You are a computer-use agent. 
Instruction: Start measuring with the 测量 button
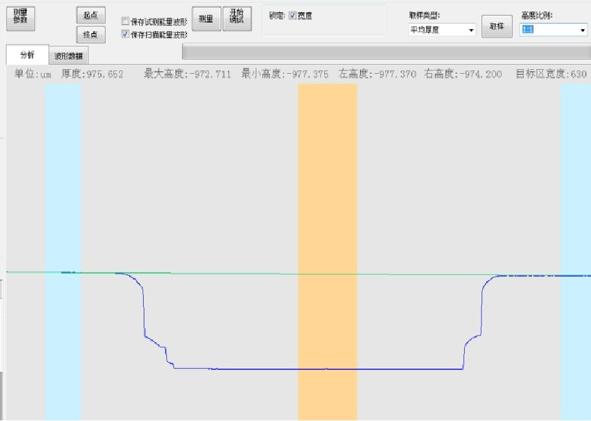coord(206,19)
